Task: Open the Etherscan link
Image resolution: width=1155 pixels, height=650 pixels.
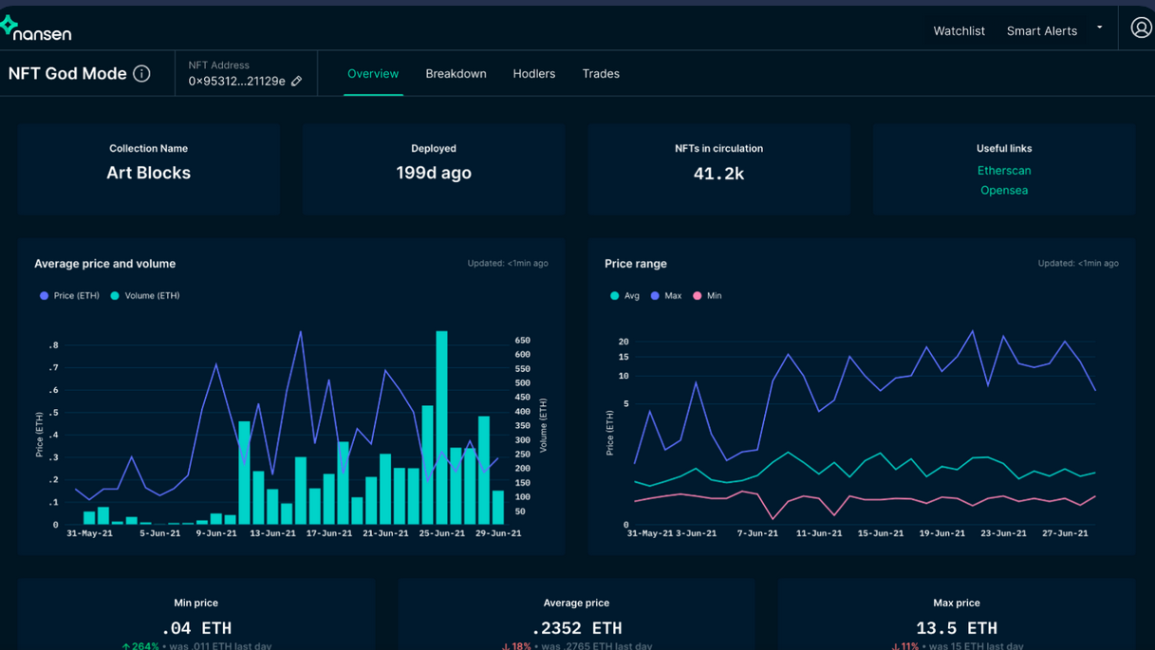Action: tap(1004, 171)
